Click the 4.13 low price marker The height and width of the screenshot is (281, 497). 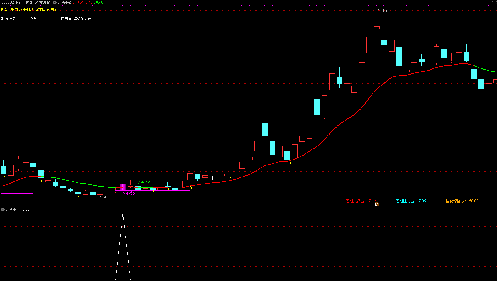pos(108,197)
